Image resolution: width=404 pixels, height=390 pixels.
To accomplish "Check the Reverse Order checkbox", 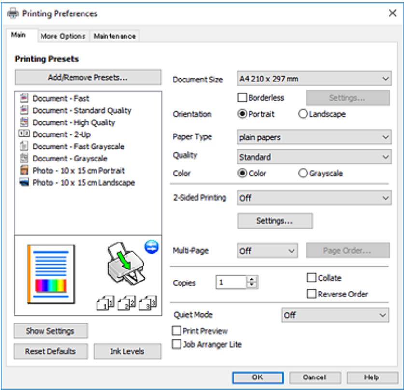I will [x=311, y=294].
